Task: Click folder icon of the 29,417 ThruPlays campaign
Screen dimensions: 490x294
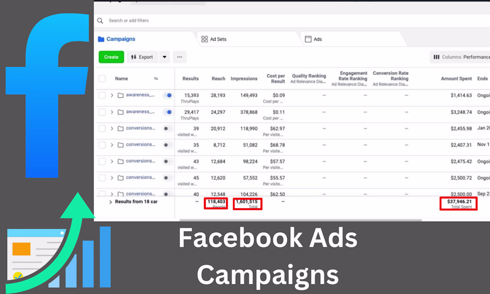Action: pos(121,112)
